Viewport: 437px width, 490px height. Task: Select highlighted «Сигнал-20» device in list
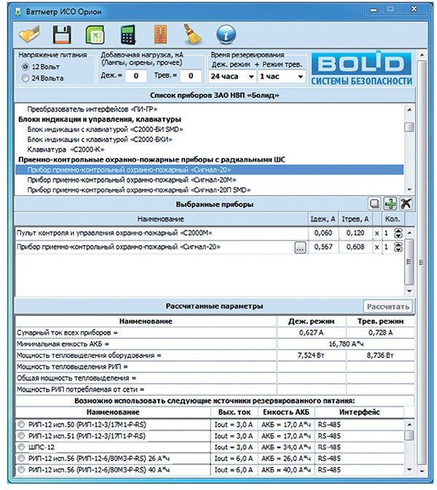[210, 170]
